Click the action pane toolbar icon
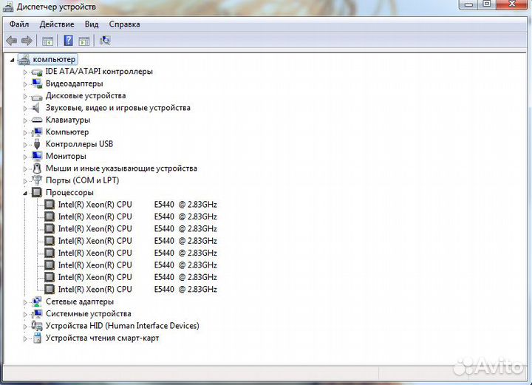 click(x=84, y=41)
